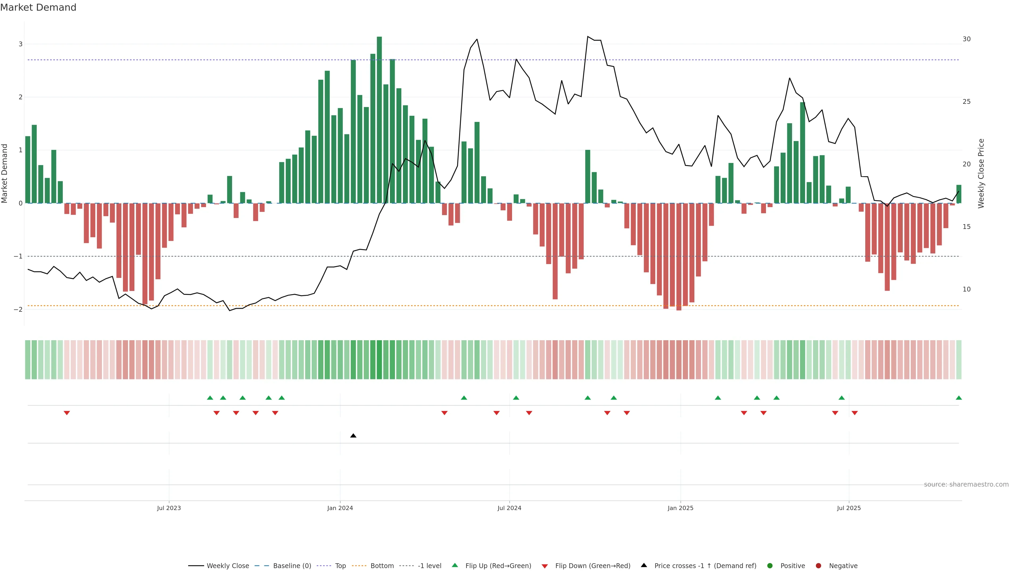Click the Negative red dot legend
The height and width of the screenshot is (575, 1022).
818,566
